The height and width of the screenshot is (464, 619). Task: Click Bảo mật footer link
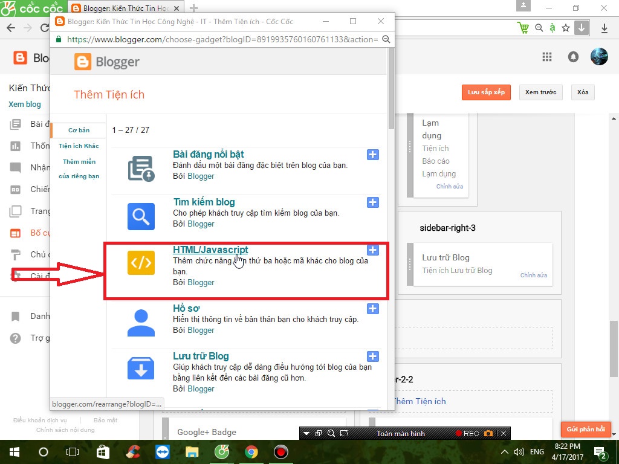point(105,420)
